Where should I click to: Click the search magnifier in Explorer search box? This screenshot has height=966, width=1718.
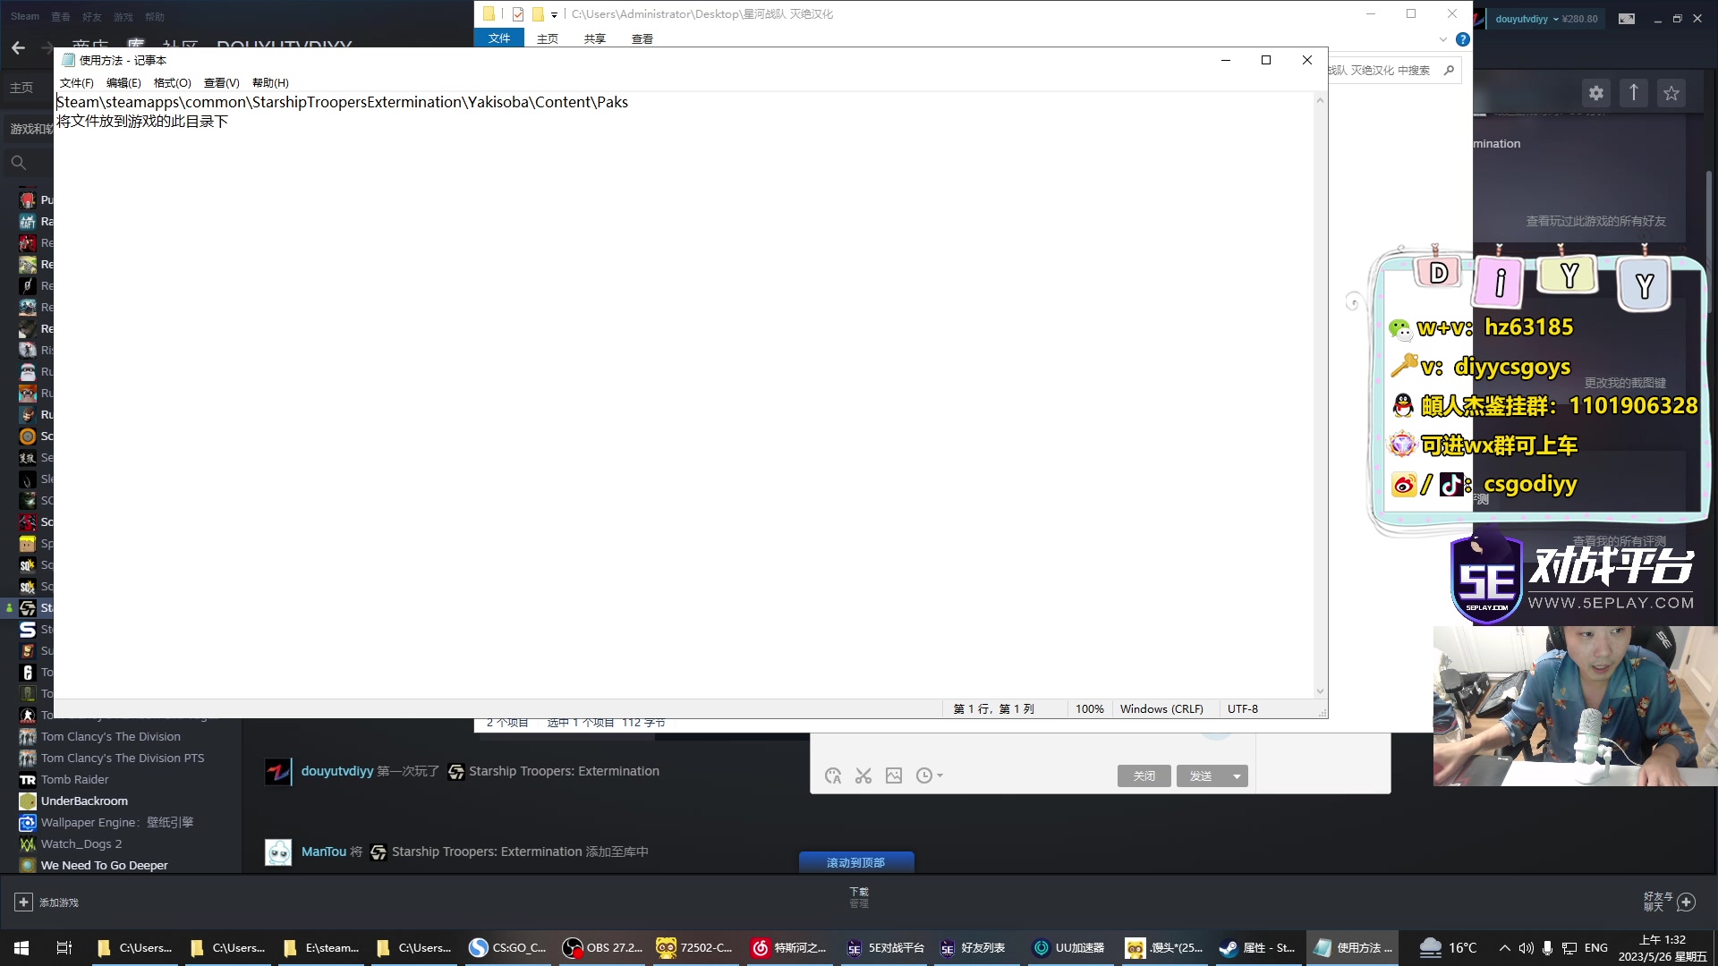tap(1449, 71)
